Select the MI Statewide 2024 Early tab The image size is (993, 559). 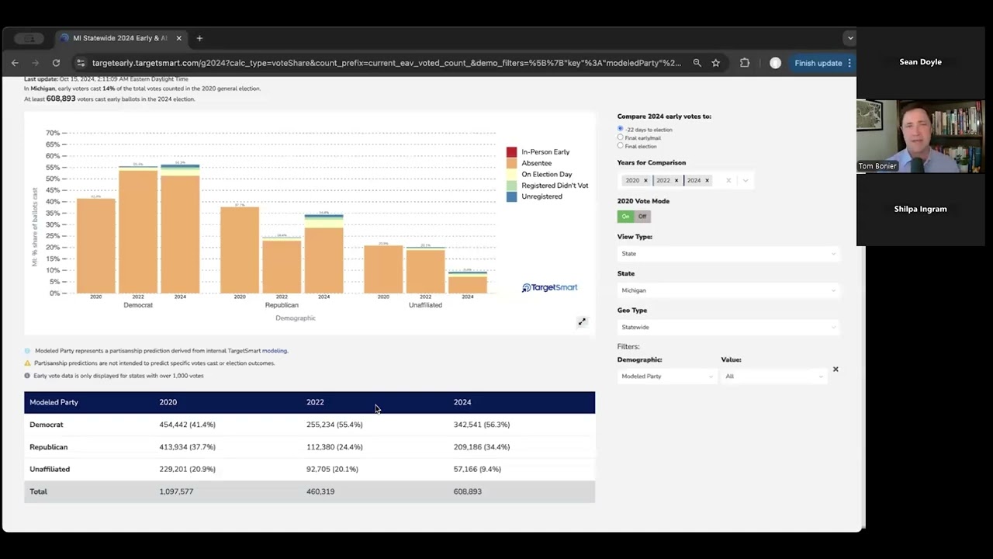pos(120,38)
